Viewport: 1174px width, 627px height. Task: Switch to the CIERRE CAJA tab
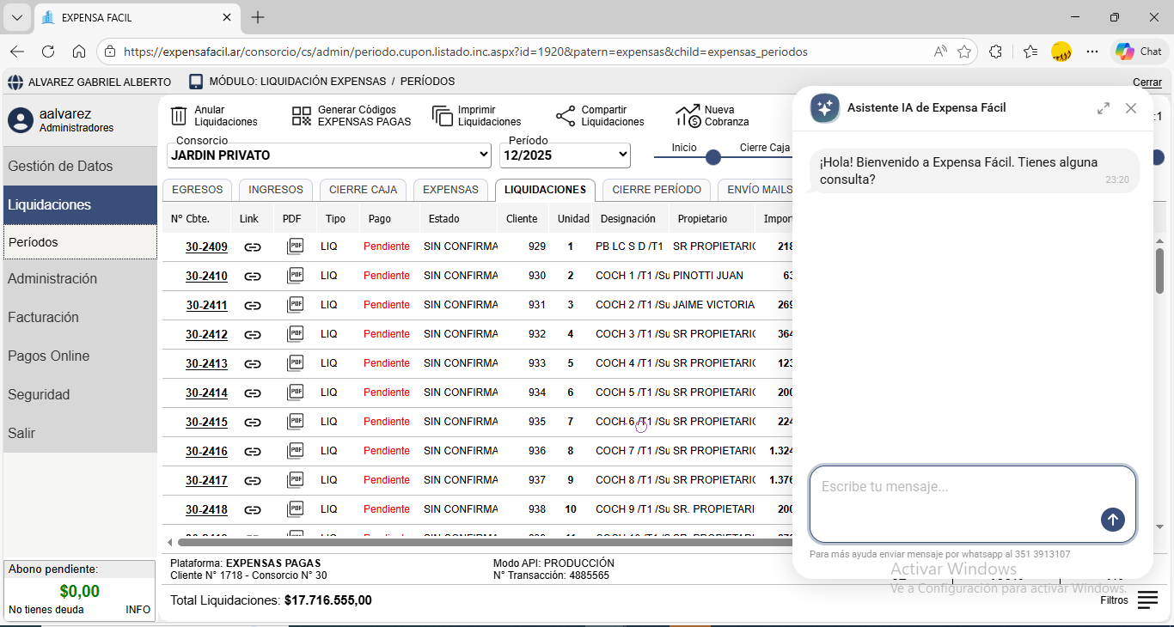[362, 190]
